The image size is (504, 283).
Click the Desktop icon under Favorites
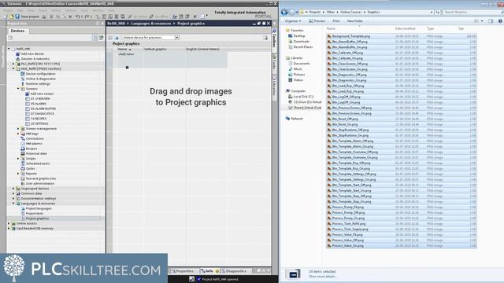pos(291,36)
